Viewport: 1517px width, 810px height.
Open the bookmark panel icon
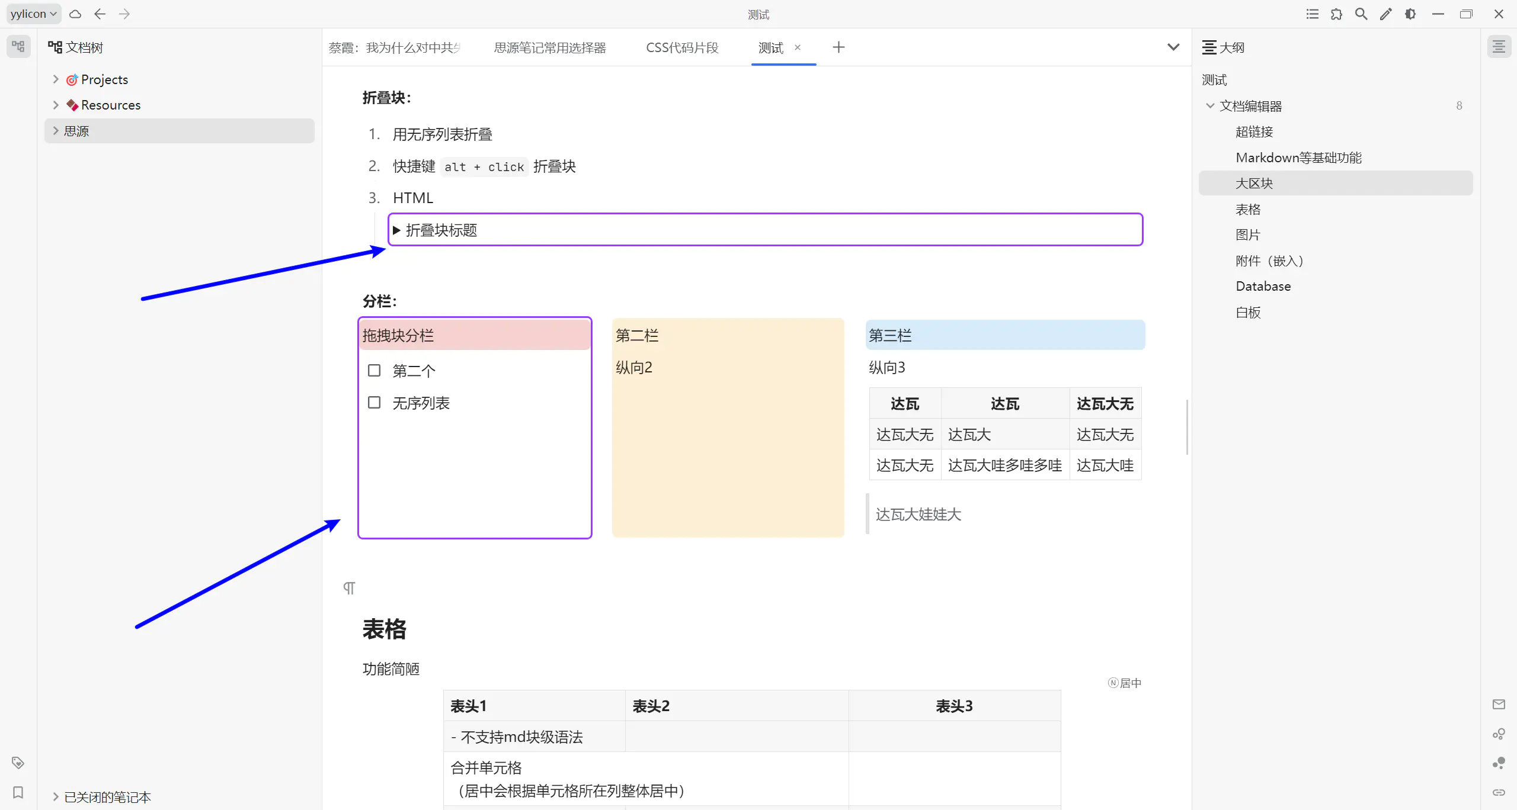pos(18,793)
